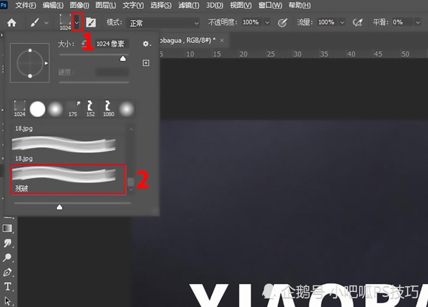Image resolution: width=428 pixels, height=307 pixels.
Task: Close the document tab with x
Action: point(222,40)
